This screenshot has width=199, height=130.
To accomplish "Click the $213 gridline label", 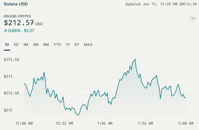I will (8, 76).
